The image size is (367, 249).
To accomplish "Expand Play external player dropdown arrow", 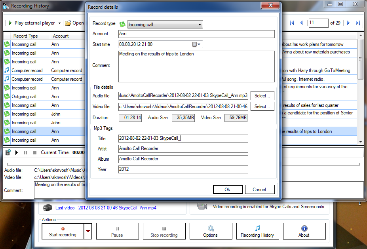I will [x=60, y=23].
